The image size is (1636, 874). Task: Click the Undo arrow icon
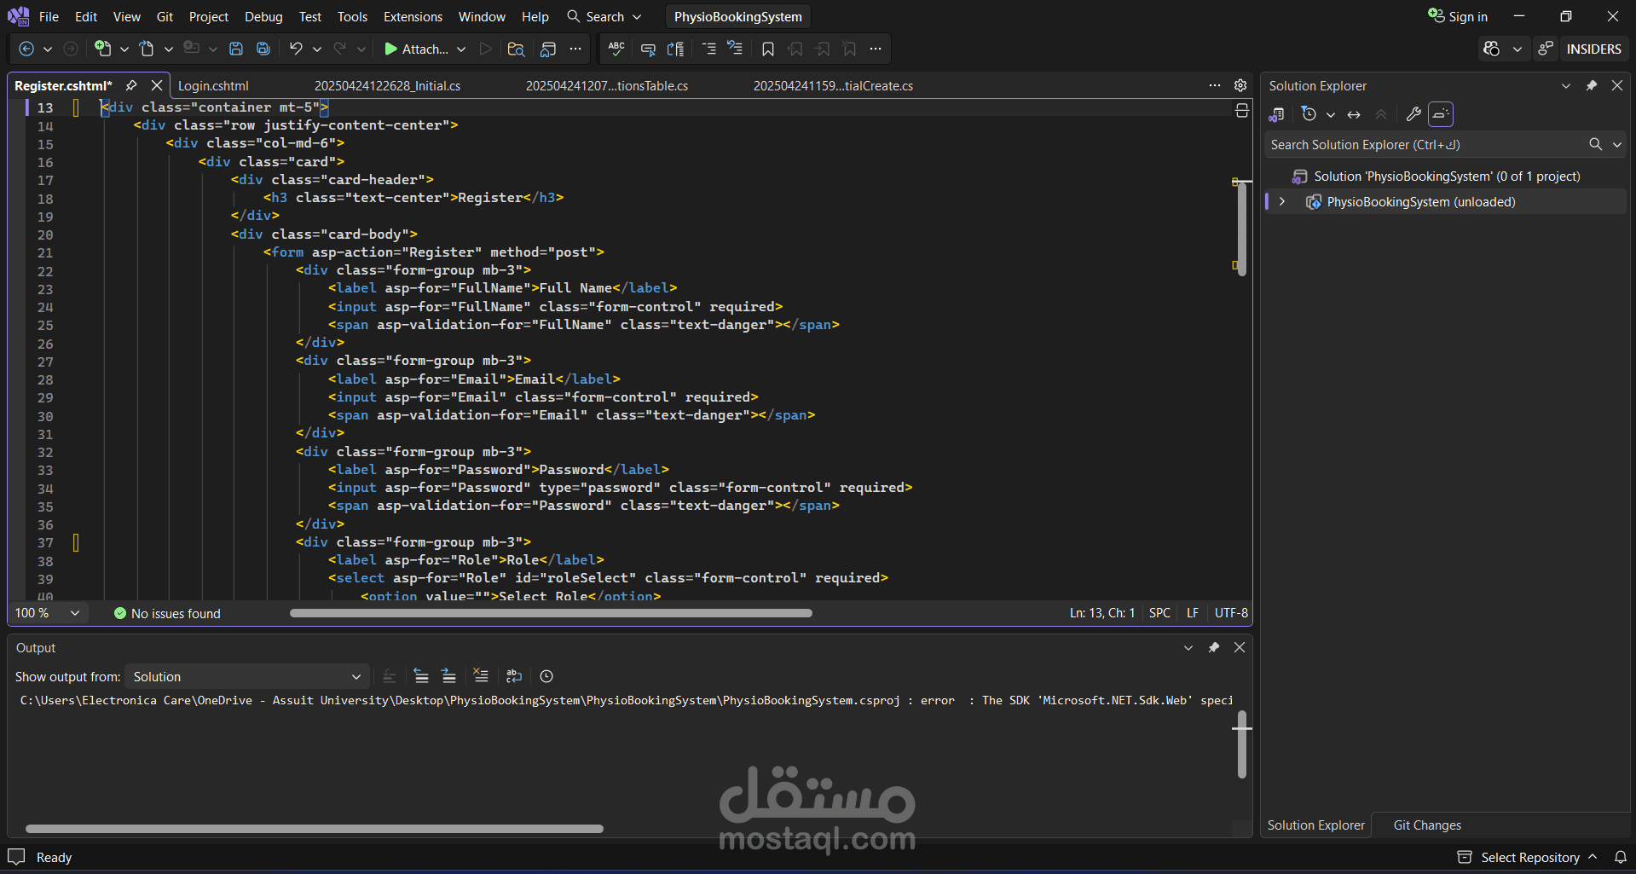click(x=295, y=49)
